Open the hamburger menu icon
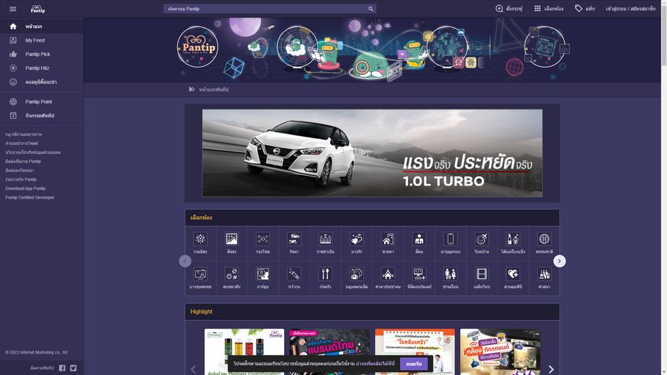This screenshot has height=375, width=667. (13, 8)
